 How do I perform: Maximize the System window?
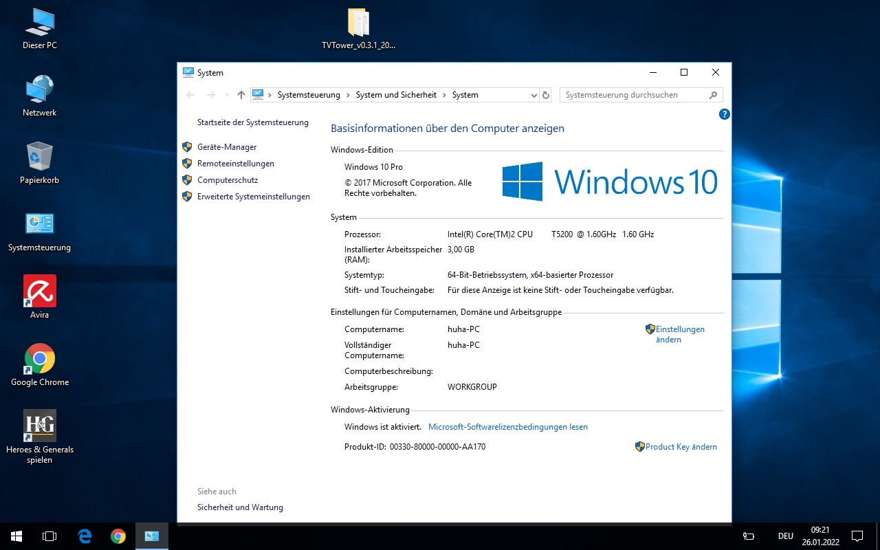click(x=684, y=72)
